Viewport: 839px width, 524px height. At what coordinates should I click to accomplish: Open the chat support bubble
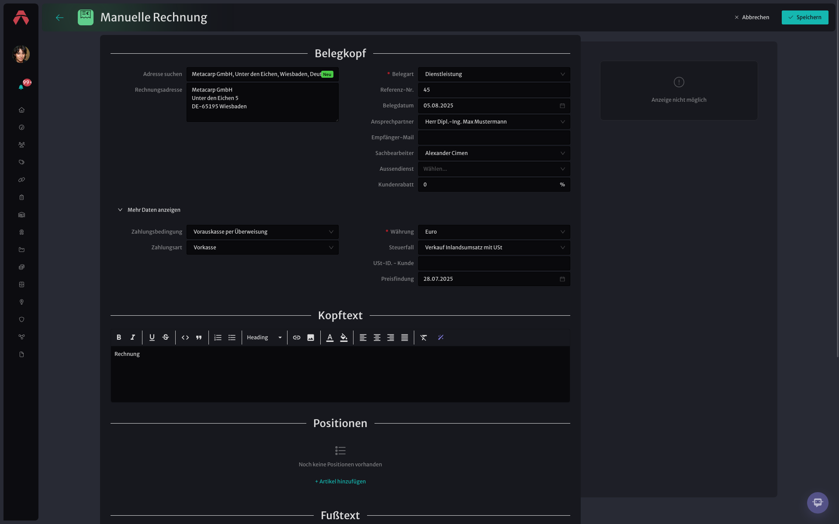click(818, 503)
